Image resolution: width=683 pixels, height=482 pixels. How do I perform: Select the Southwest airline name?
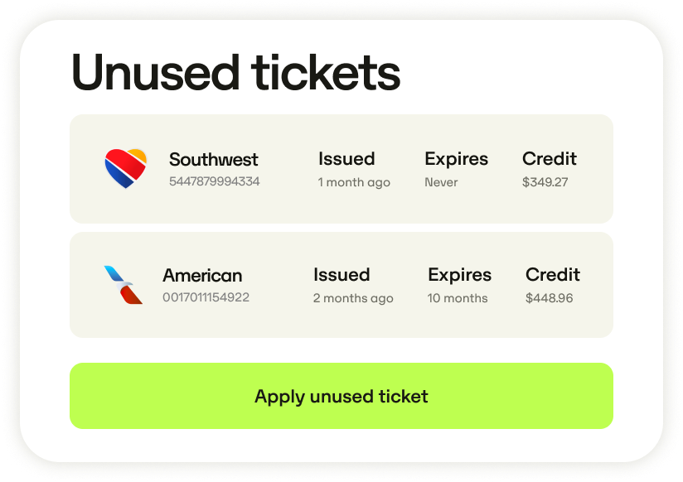coord(214,160)
